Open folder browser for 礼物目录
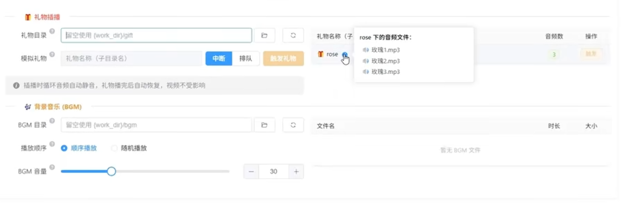621x203 pixels. pyautogui.click(x=264, y=35)
